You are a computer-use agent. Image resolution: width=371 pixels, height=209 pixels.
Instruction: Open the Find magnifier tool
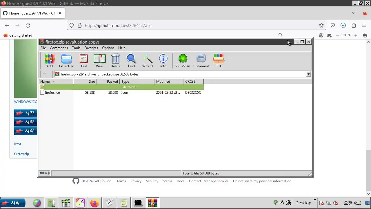(x=131, y=61)
